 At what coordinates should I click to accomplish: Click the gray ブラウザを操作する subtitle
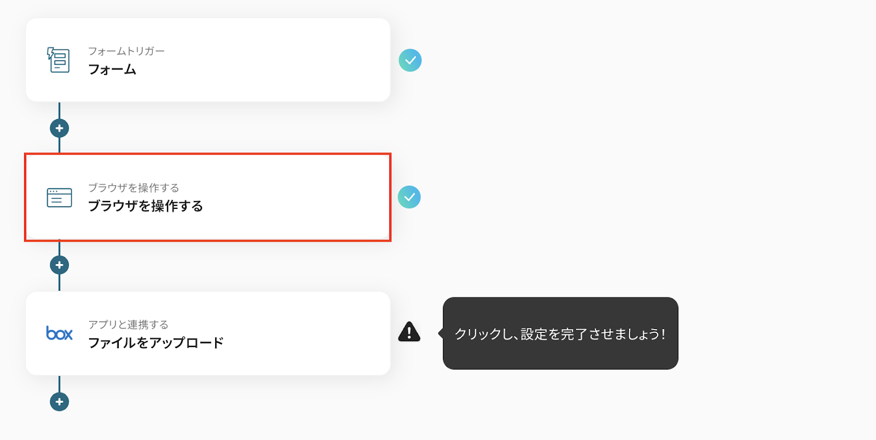(x=134, y=187)
